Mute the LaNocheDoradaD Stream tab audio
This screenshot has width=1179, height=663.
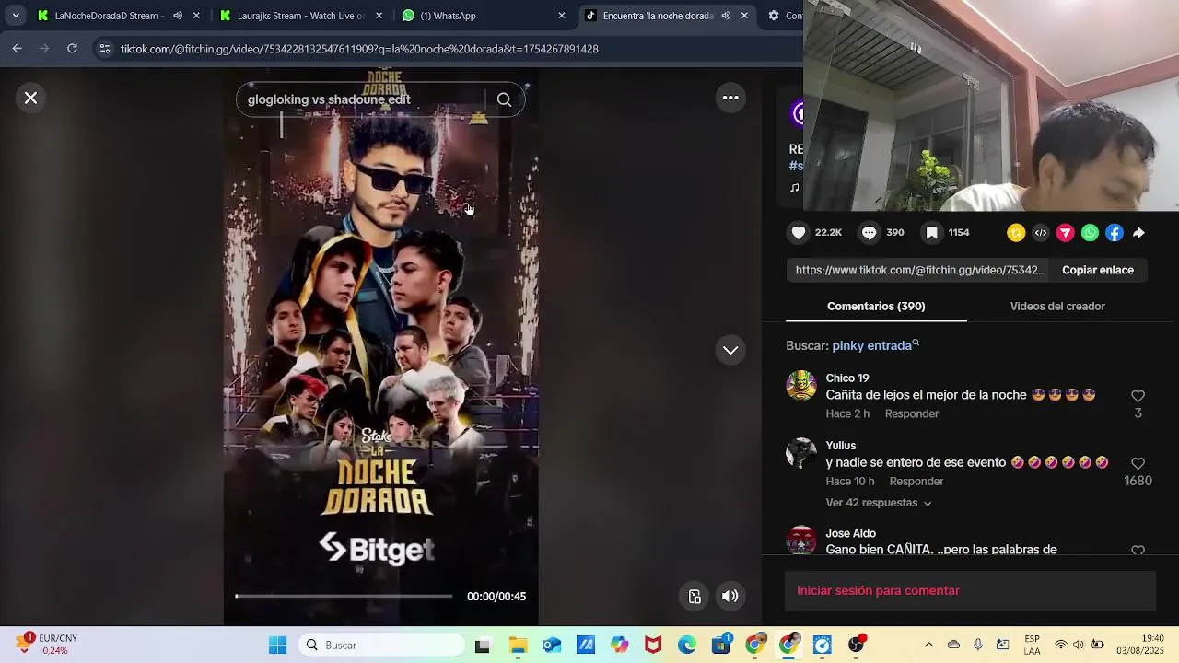click(x=177, y=16)
